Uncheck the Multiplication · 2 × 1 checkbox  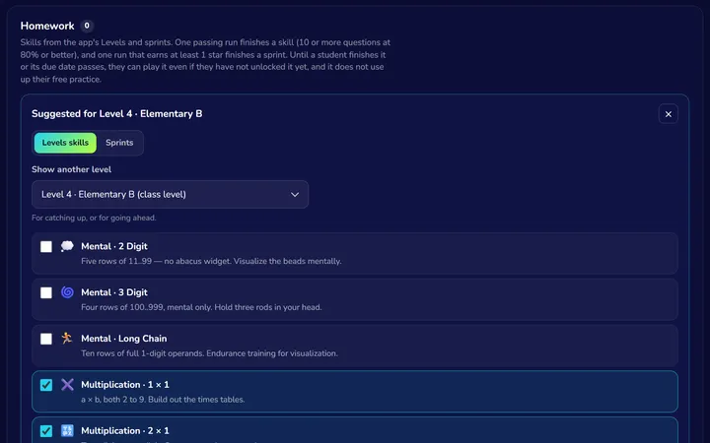click(46, 431)
